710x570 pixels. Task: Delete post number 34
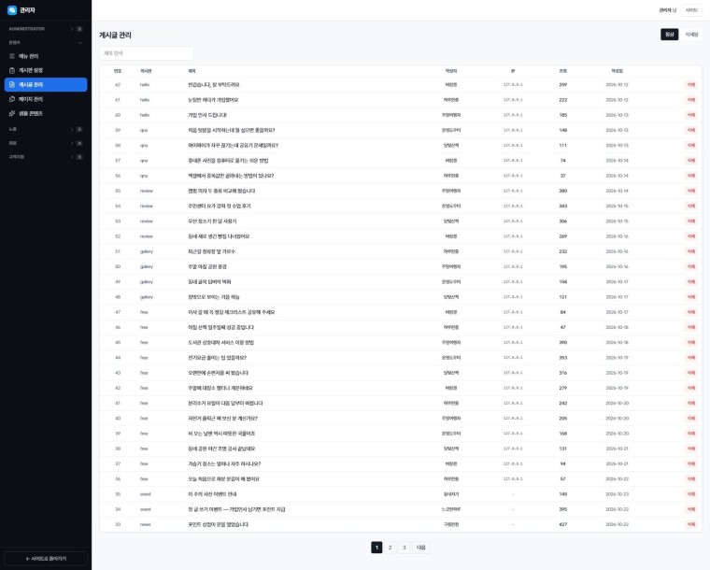pos(691,509)
